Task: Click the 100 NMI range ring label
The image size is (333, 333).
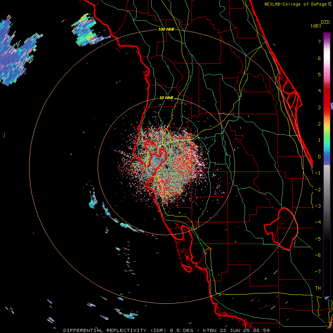Action: pyautogui.click(x=166, y=29)
